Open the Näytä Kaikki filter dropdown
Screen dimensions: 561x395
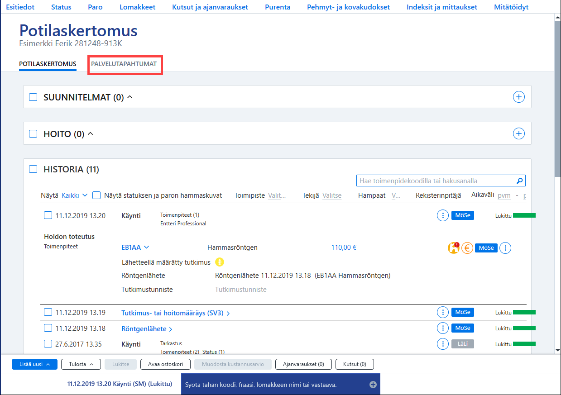75,195
